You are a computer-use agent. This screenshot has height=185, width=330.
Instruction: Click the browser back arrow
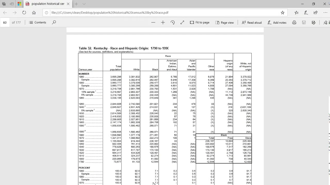pos(5,13)
